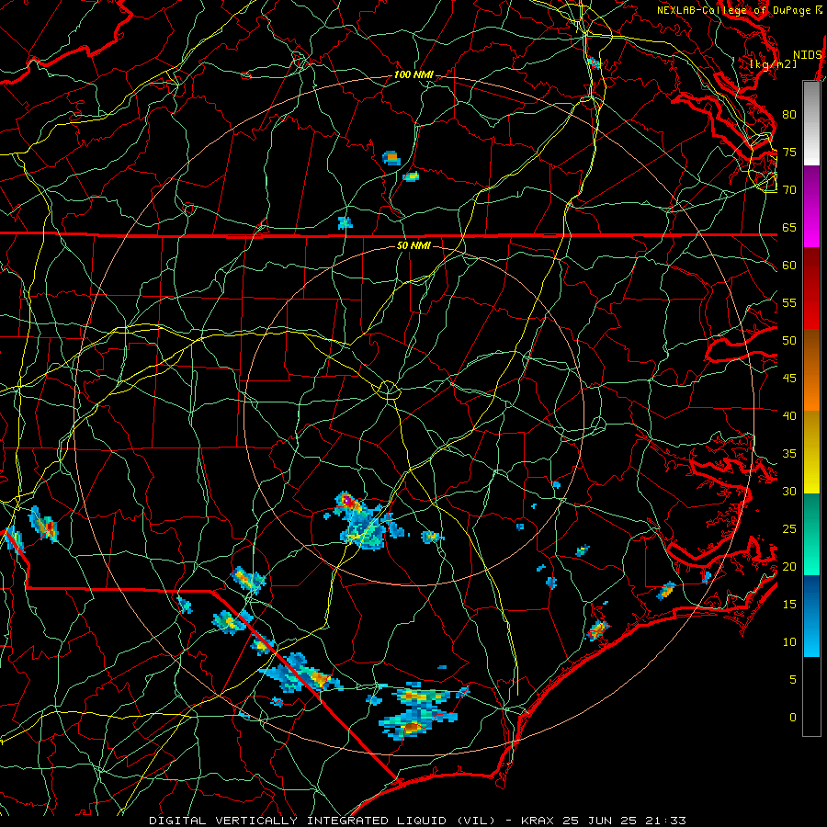
Task: Click the NIDS label above the scale
Action: (808, 55)
